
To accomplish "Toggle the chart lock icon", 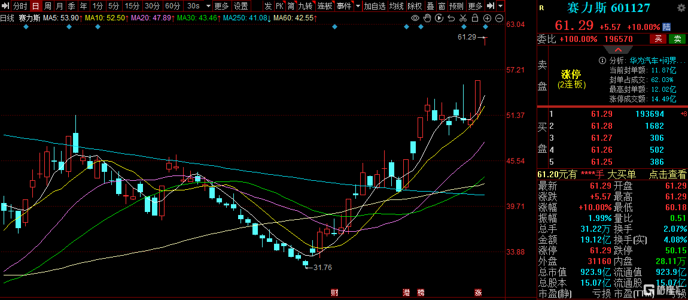I will (475, 18).
